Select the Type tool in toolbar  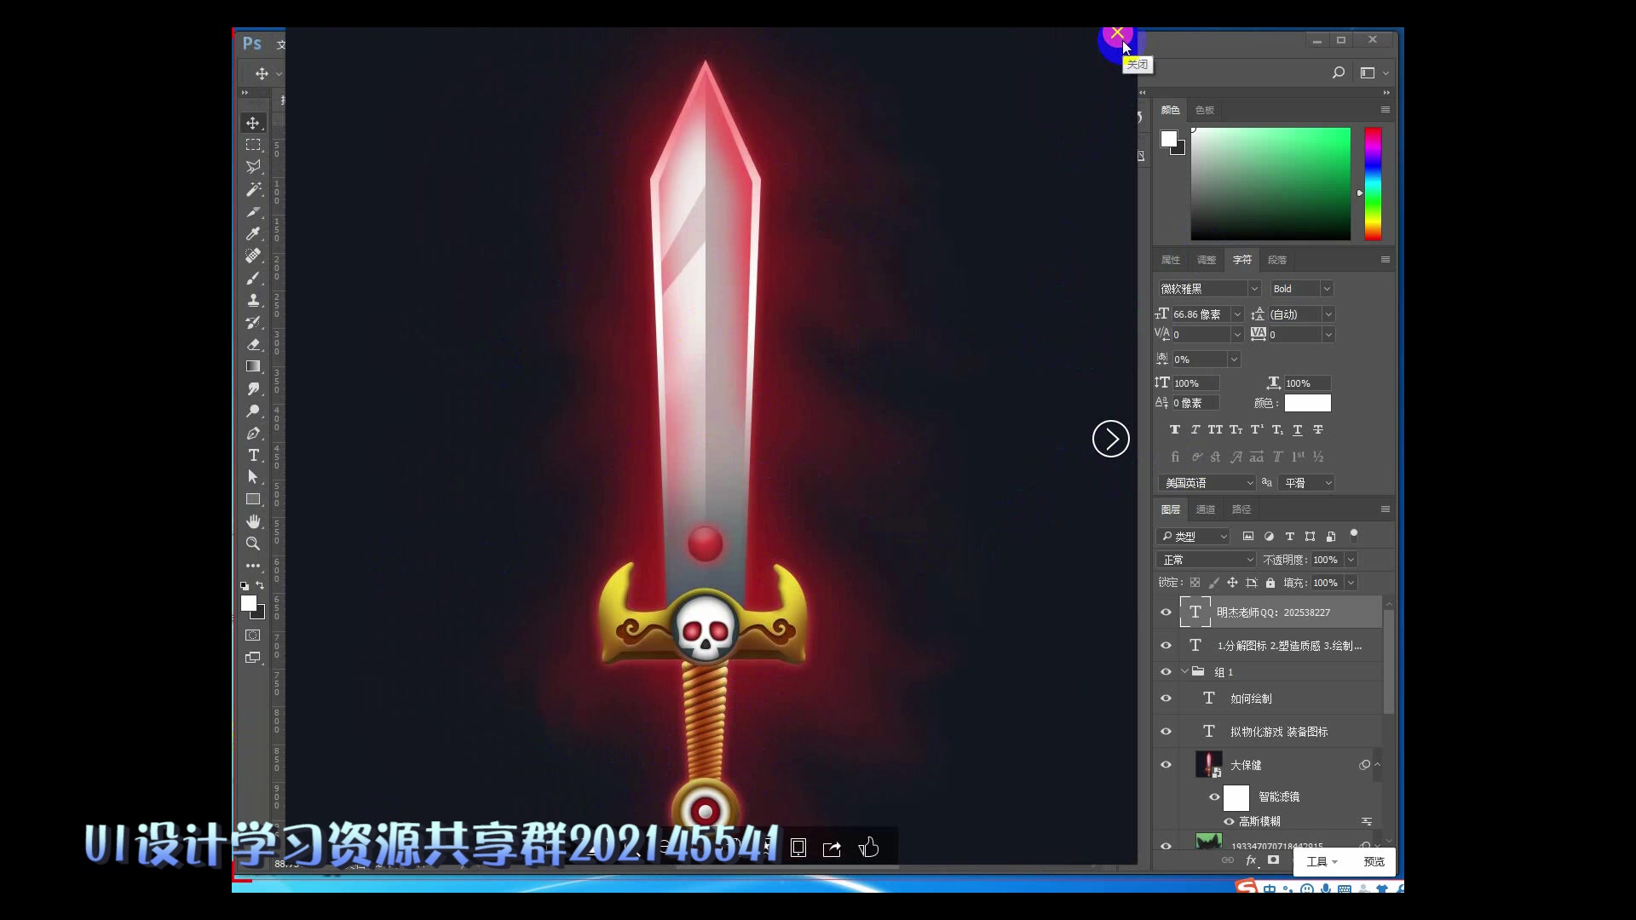253,455
